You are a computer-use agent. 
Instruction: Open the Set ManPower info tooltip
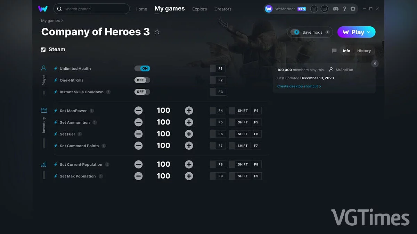[x=91, y=111]
